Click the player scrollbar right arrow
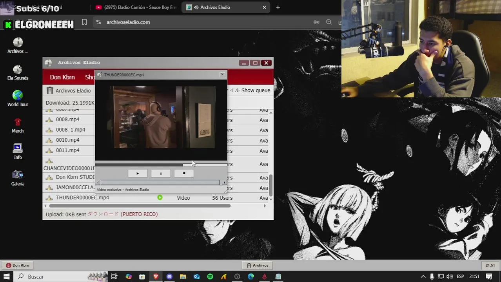Viewport: 501px width, 282px height. pos(224,183)
